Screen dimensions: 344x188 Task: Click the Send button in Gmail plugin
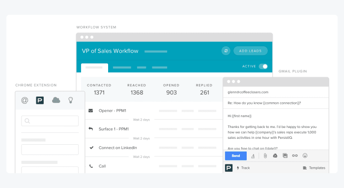pos(236,156)
